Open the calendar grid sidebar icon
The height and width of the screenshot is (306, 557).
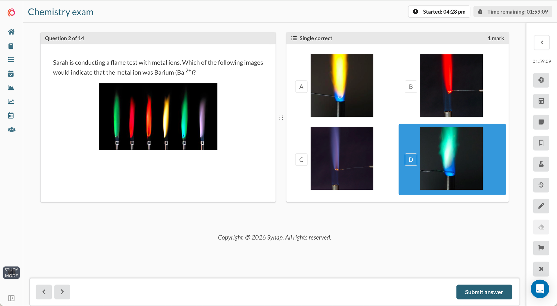(x=11, y=115)
